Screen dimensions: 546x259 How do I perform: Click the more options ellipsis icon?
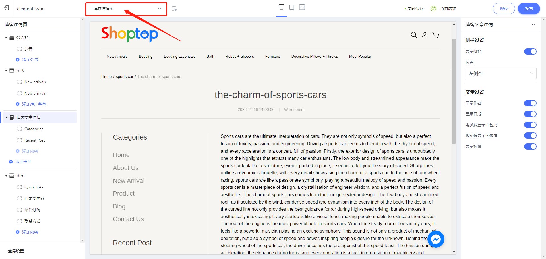pos(533,24)
